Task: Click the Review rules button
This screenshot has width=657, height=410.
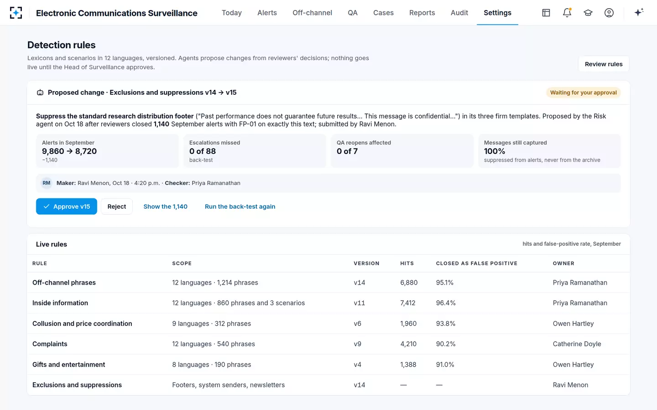Action: pyautogui.click(x=604, y=64)
